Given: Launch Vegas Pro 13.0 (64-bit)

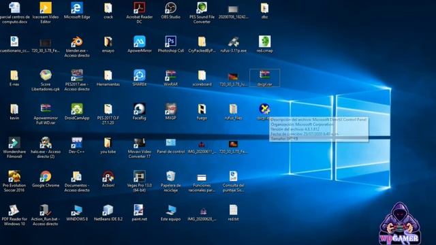Looking at the screenshot, I should point(139,182).
